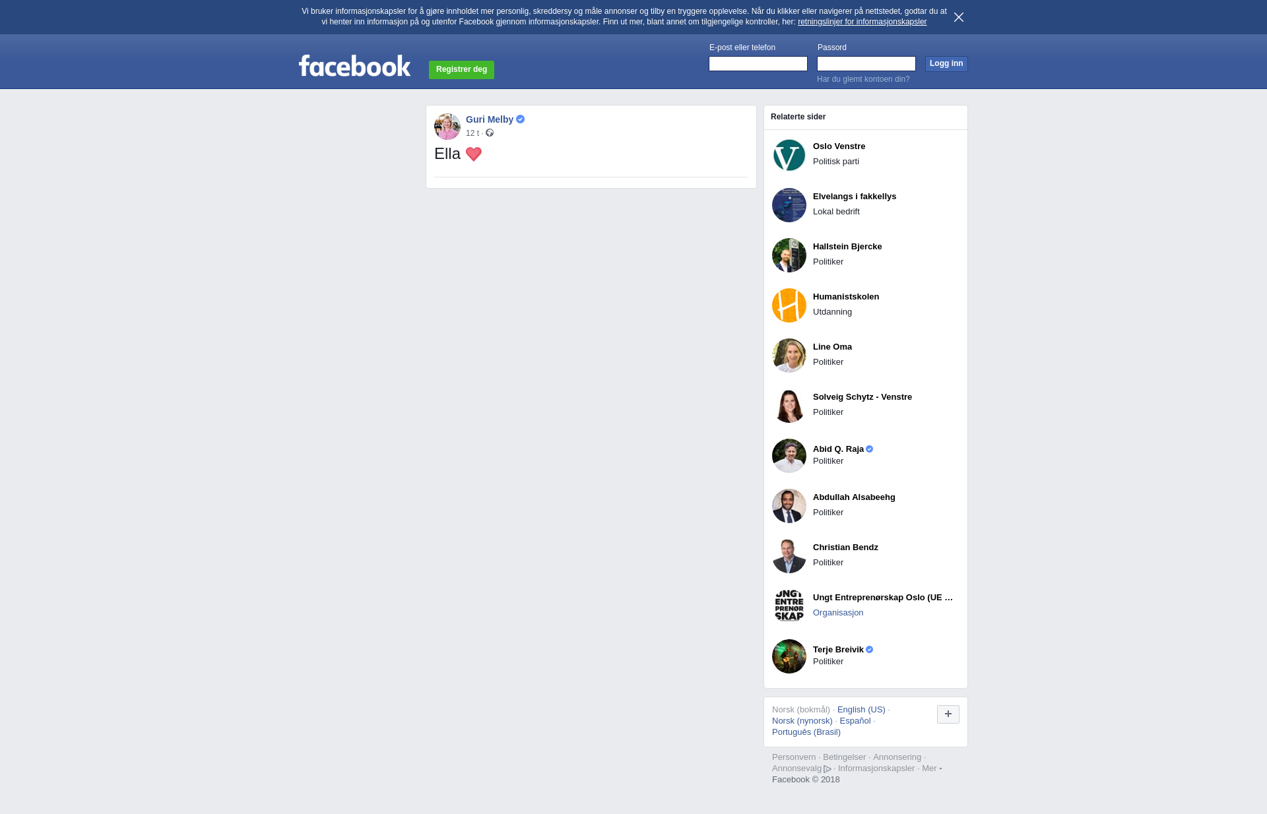This screenshot has height=814, width=1267.
Task: Click the Facebook logo
Action: coord(354,65)
